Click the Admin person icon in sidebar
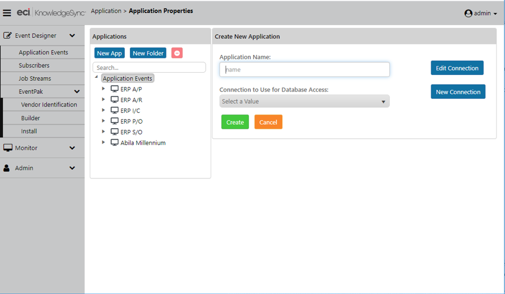The width and height of the screenshot is (505, 294). (x=6, y=168)
